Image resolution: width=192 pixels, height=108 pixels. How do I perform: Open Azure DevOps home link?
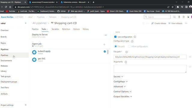[x=7, y=17]
